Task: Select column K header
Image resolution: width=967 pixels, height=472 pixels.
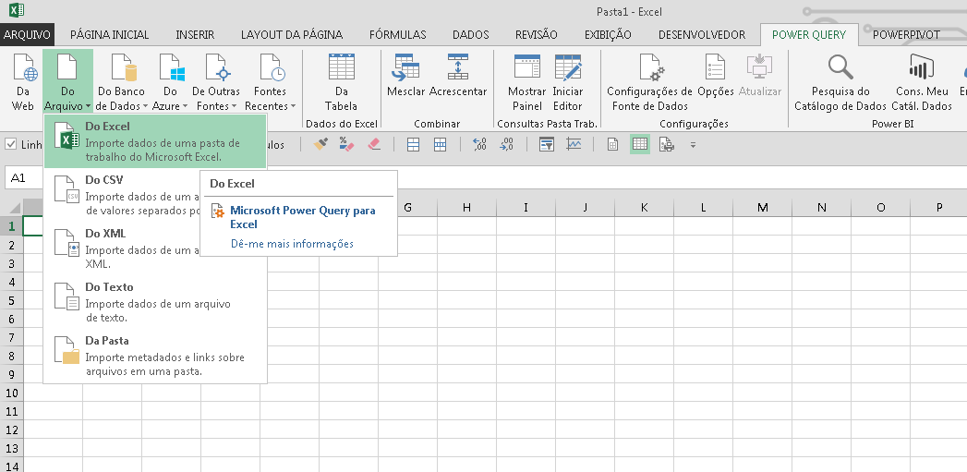Action: [x=644, y=207]
